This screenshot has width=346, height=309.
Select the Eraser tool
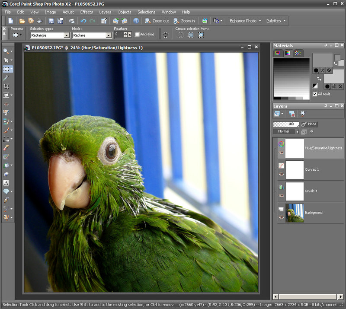6,148
